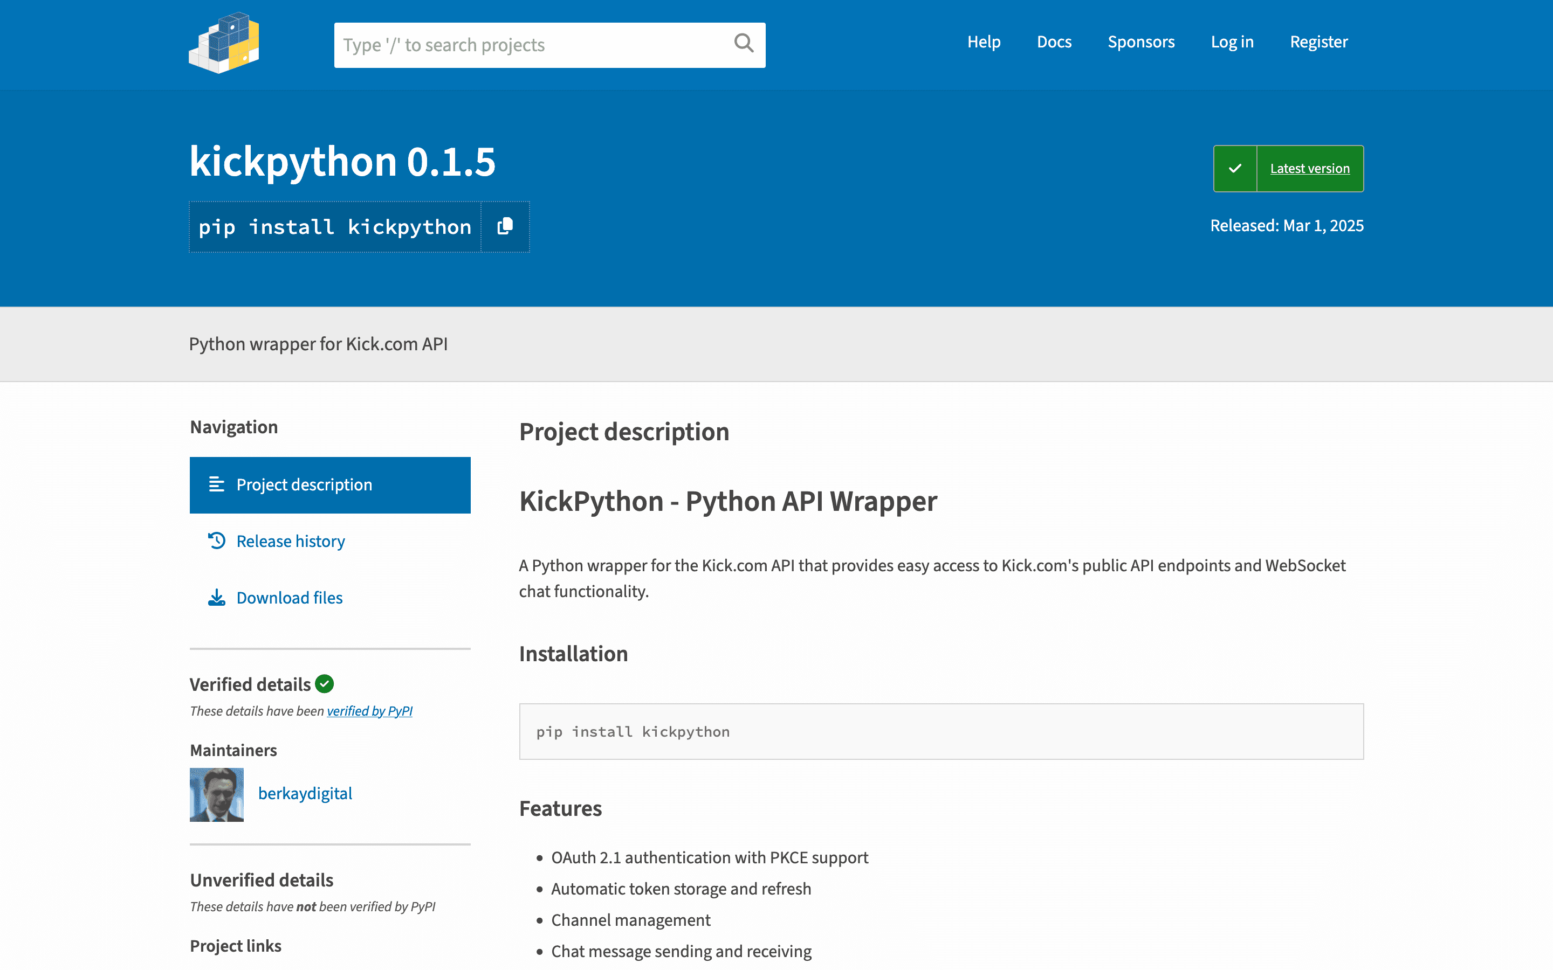The height and width of the screenshot is (970, 1553).
Task: Click the Sponsors navigation link
Action: coord(1141,41)
